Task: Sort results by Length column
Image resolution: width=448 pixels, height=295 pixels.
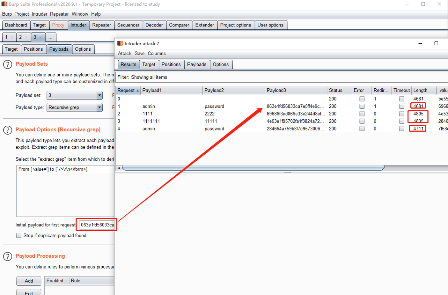Action: [x=424, y=90]
